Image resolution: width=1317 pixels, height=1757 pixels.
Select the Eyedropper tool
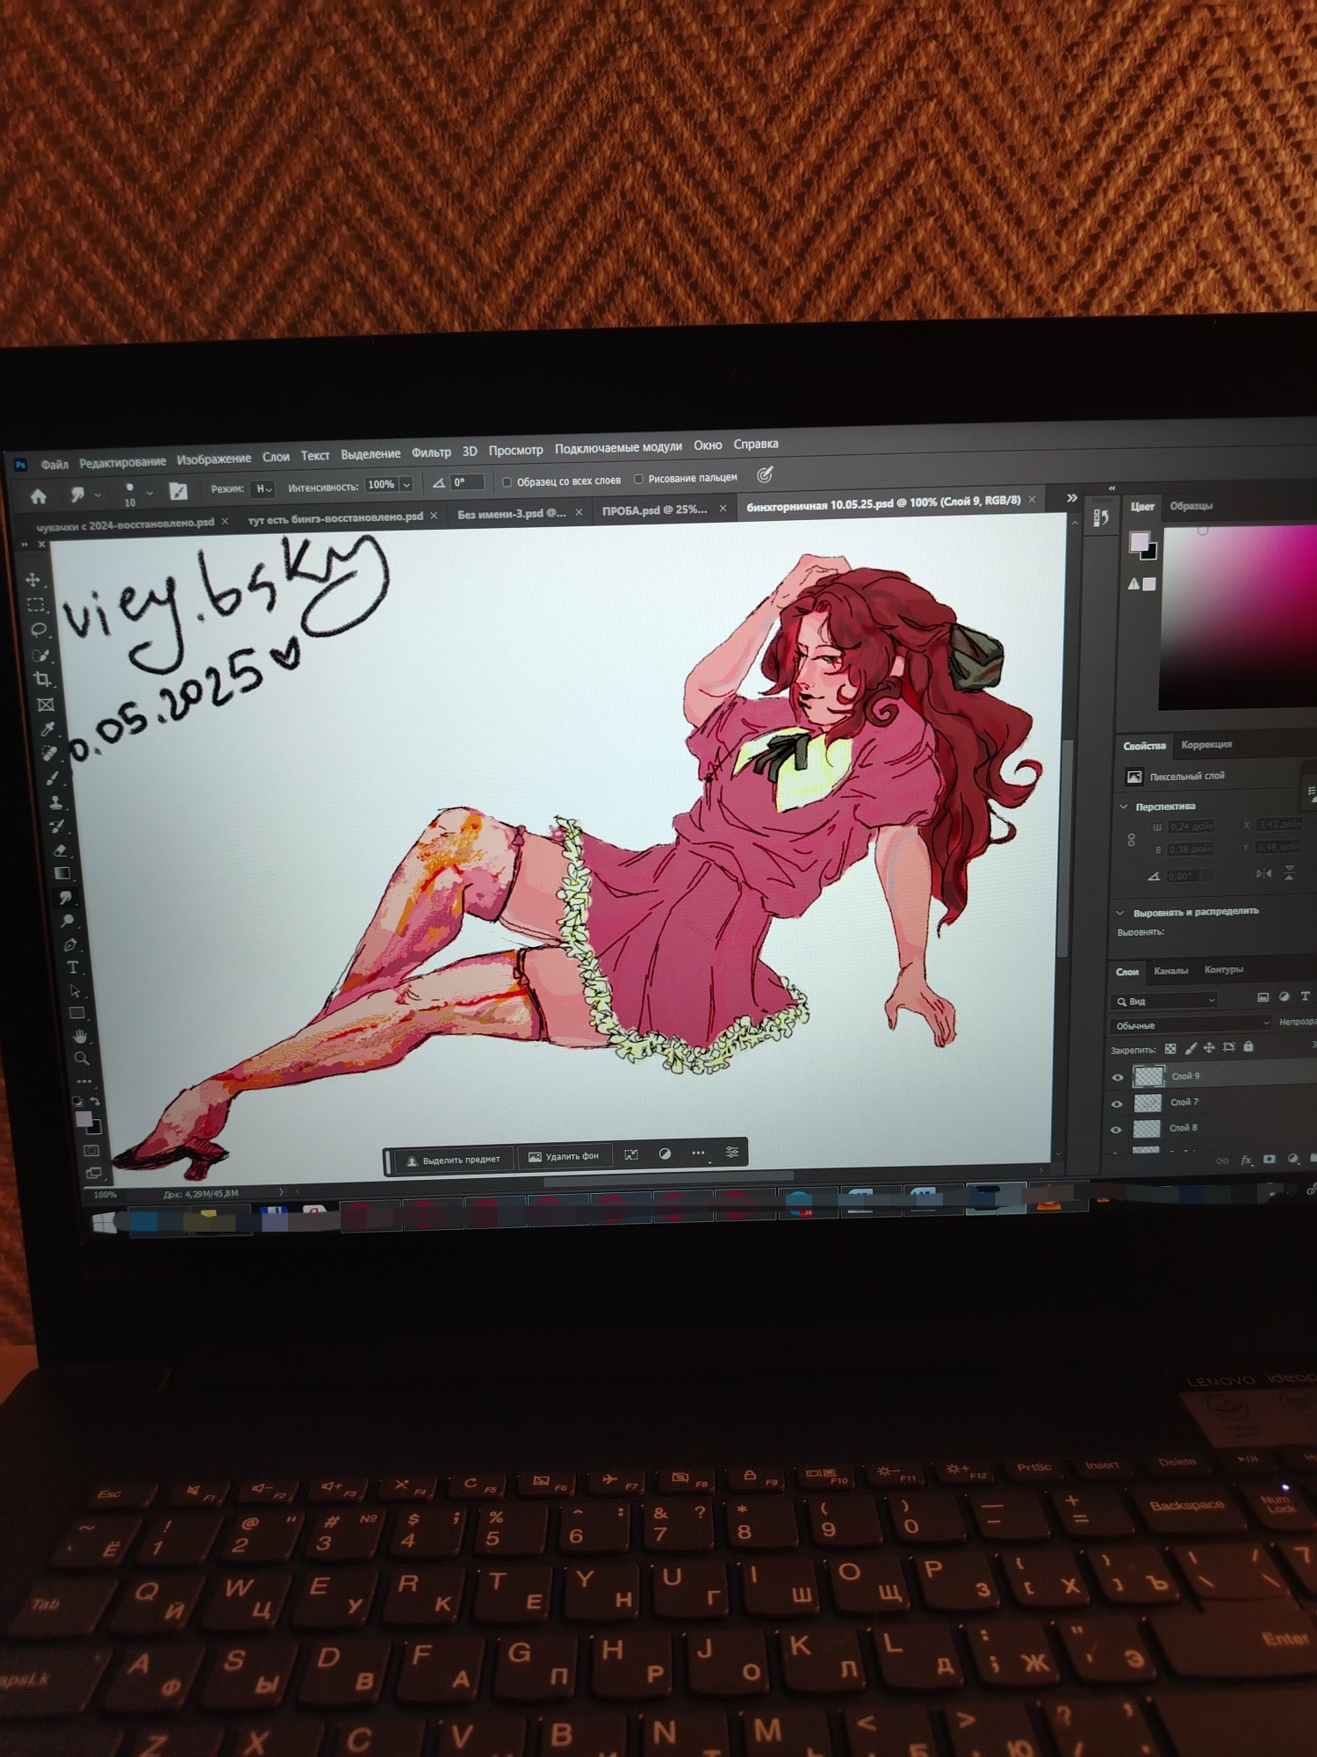tap(47, 729)
